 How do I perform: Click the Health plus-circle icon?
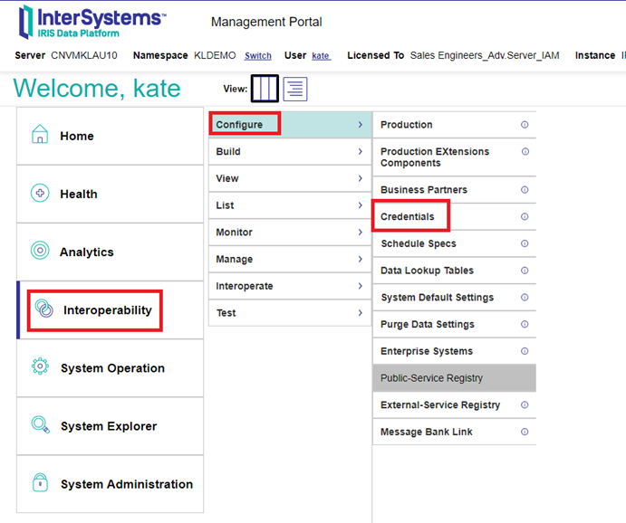click(x=40, y=194)
